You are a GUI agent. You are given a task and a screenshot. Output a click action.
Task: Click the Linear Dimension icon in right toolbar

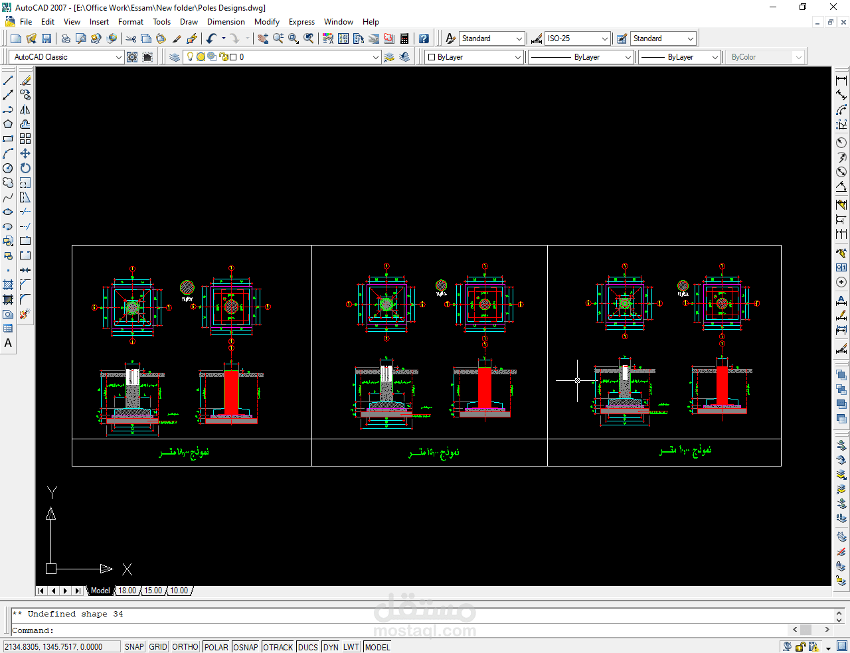pyautogui.click(x=841, y=80)
